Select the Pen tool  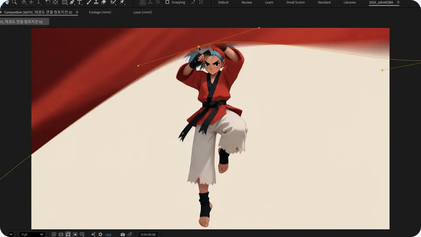click(72, 2)
